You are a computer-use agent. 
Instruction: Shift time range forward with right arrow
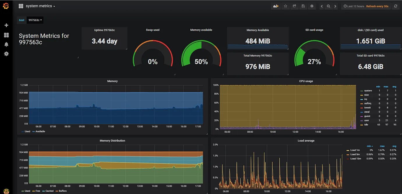click(335, 6)
